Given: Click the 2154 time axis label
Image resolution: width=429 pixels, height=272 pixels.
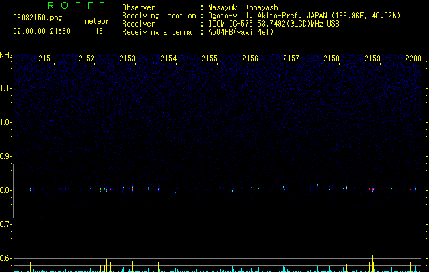Looking at the screenshot, I should [168, 58].
